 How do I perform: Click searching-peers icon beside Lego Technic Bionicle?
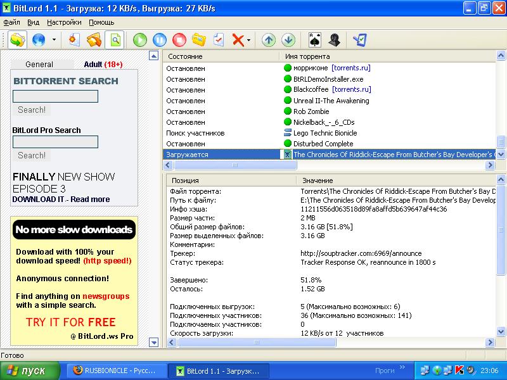coord(288,132)
